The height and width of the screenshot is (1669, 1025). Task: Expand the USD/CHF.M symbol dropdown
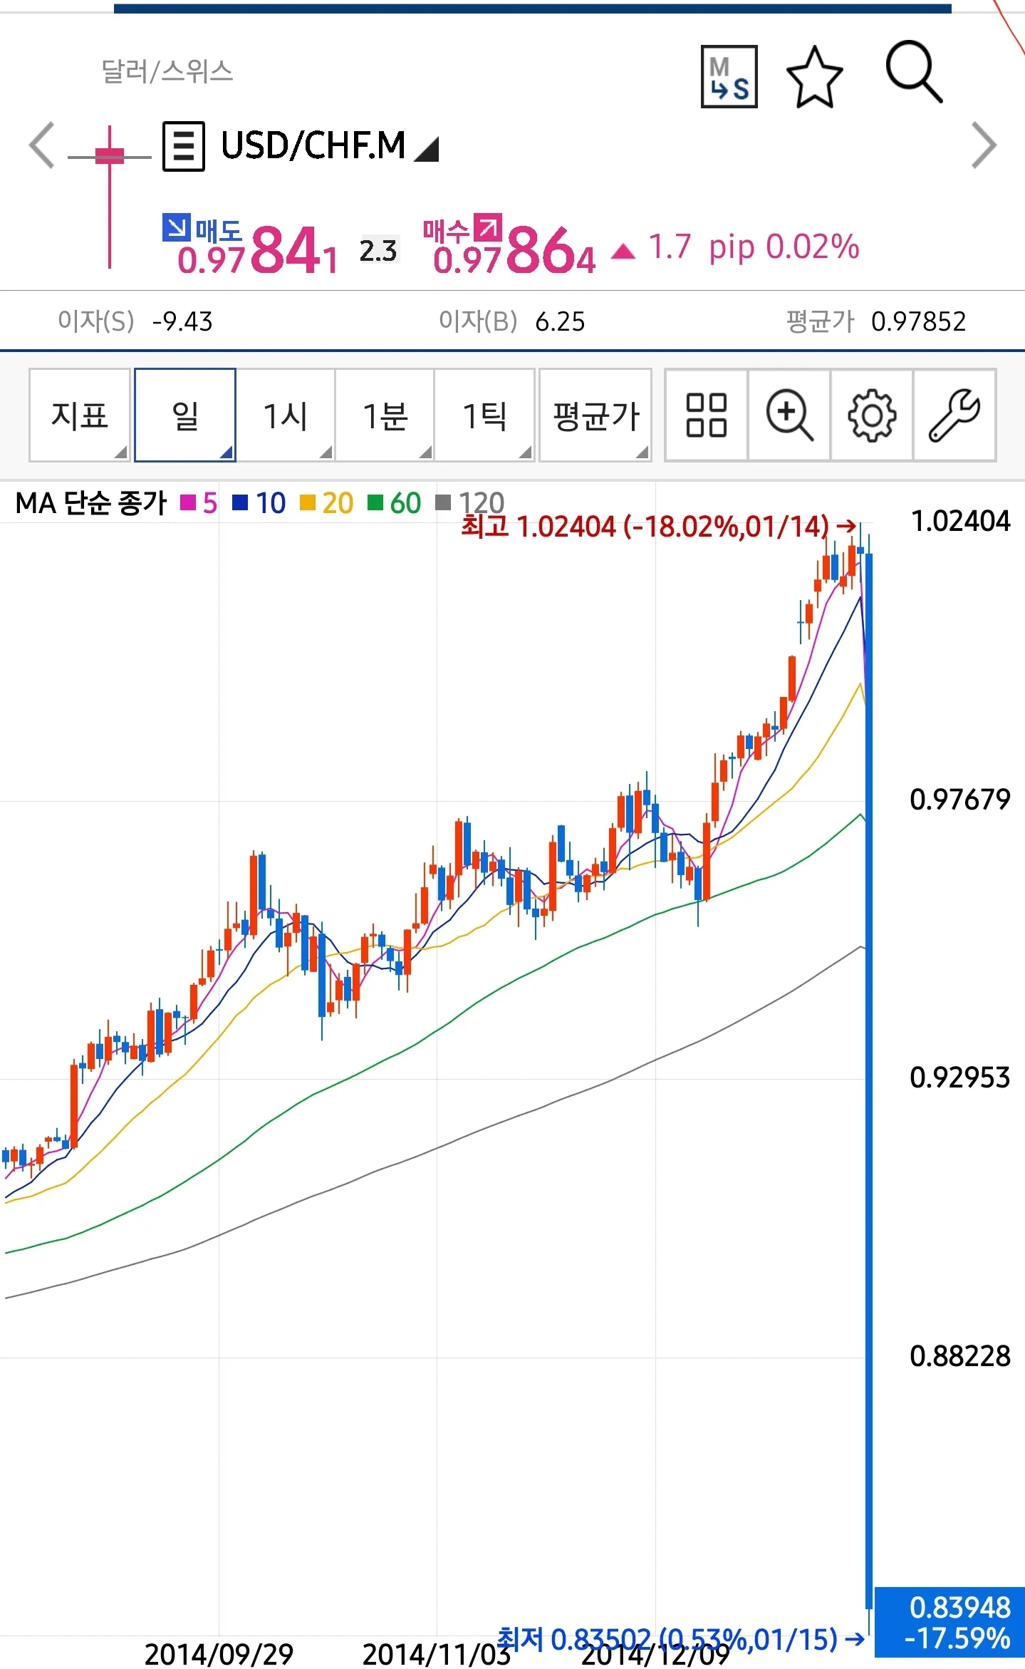pyautogui.click(x=427, y=149)
